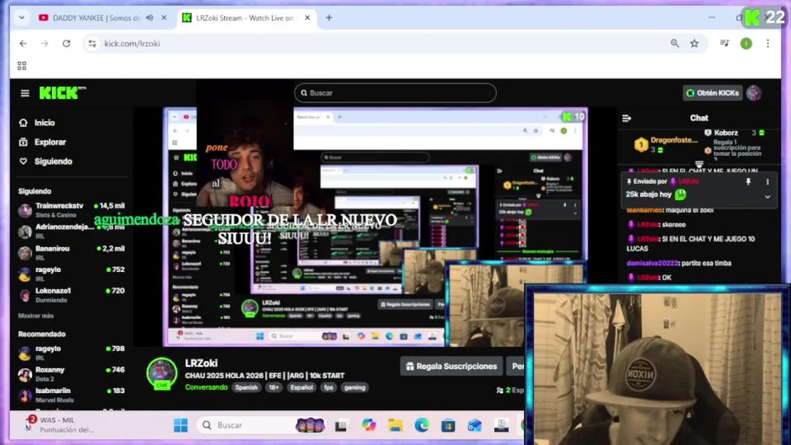This screenshot has height=445, width=791.
Task: Open the Conversando category link
Action: 206,388
